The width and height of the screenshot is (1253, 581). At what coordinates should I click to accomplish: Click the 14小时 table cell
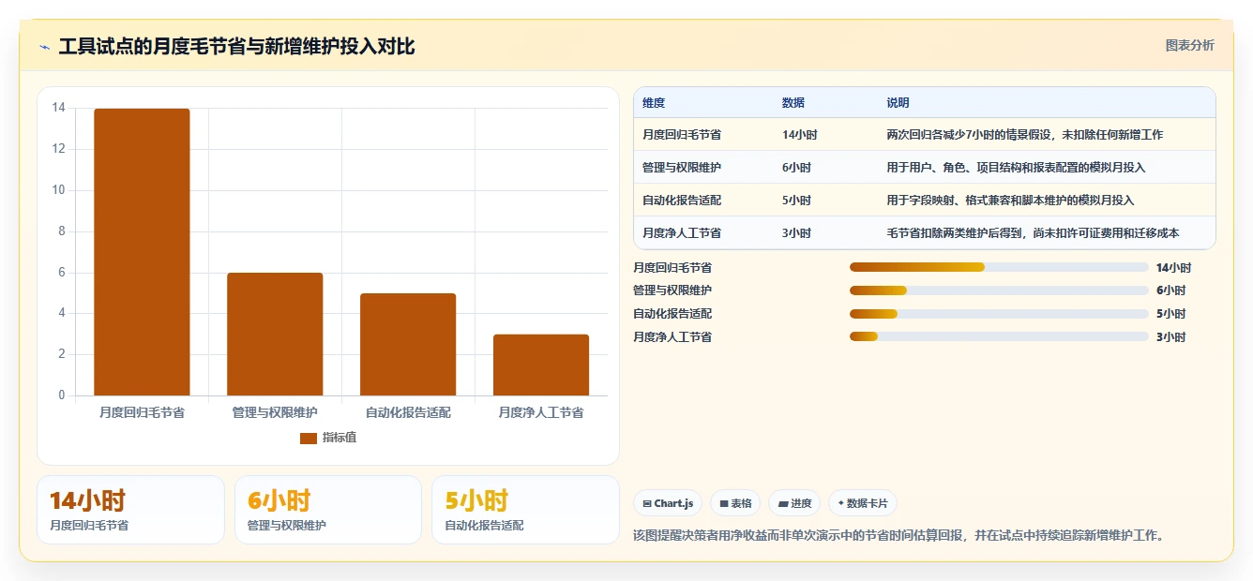(x=799, y=135)
